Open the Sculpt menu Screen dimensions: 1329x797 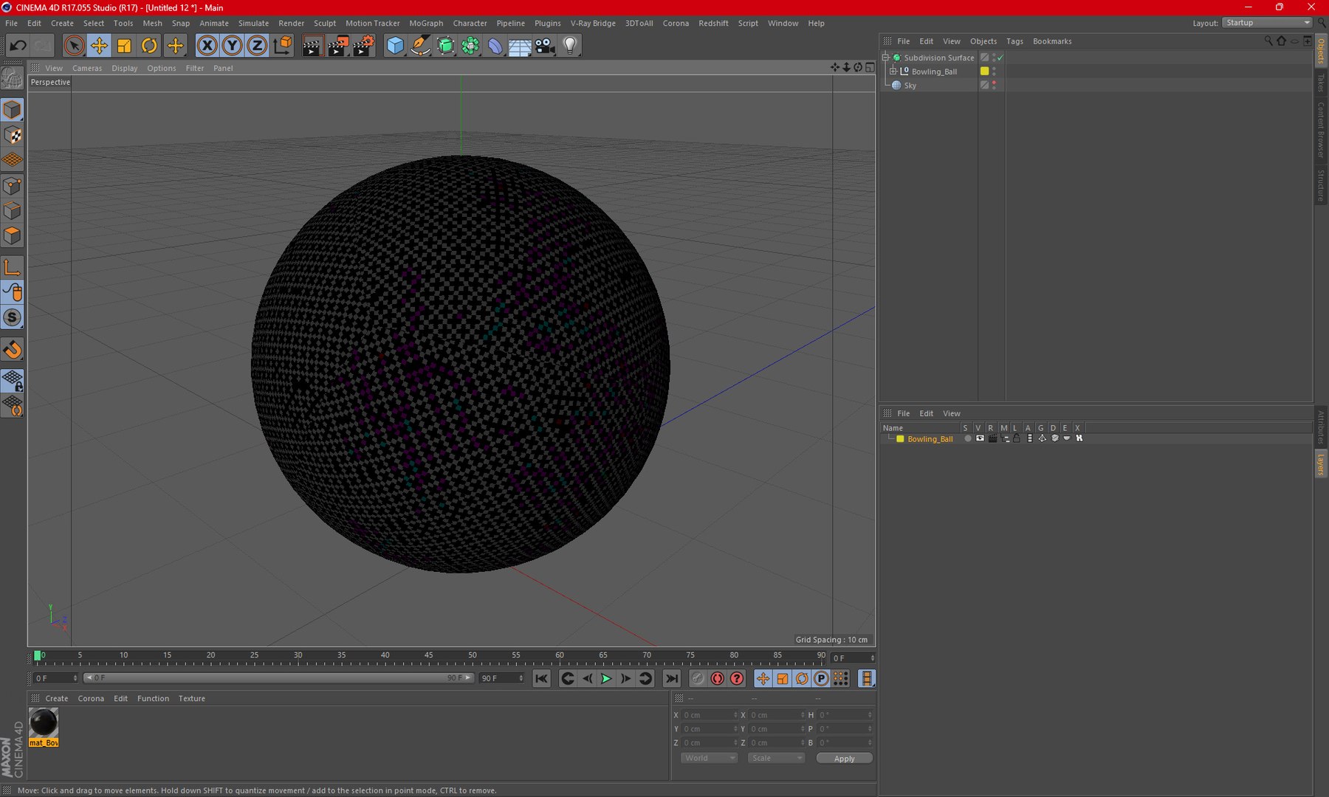click(x=325, y=24)
